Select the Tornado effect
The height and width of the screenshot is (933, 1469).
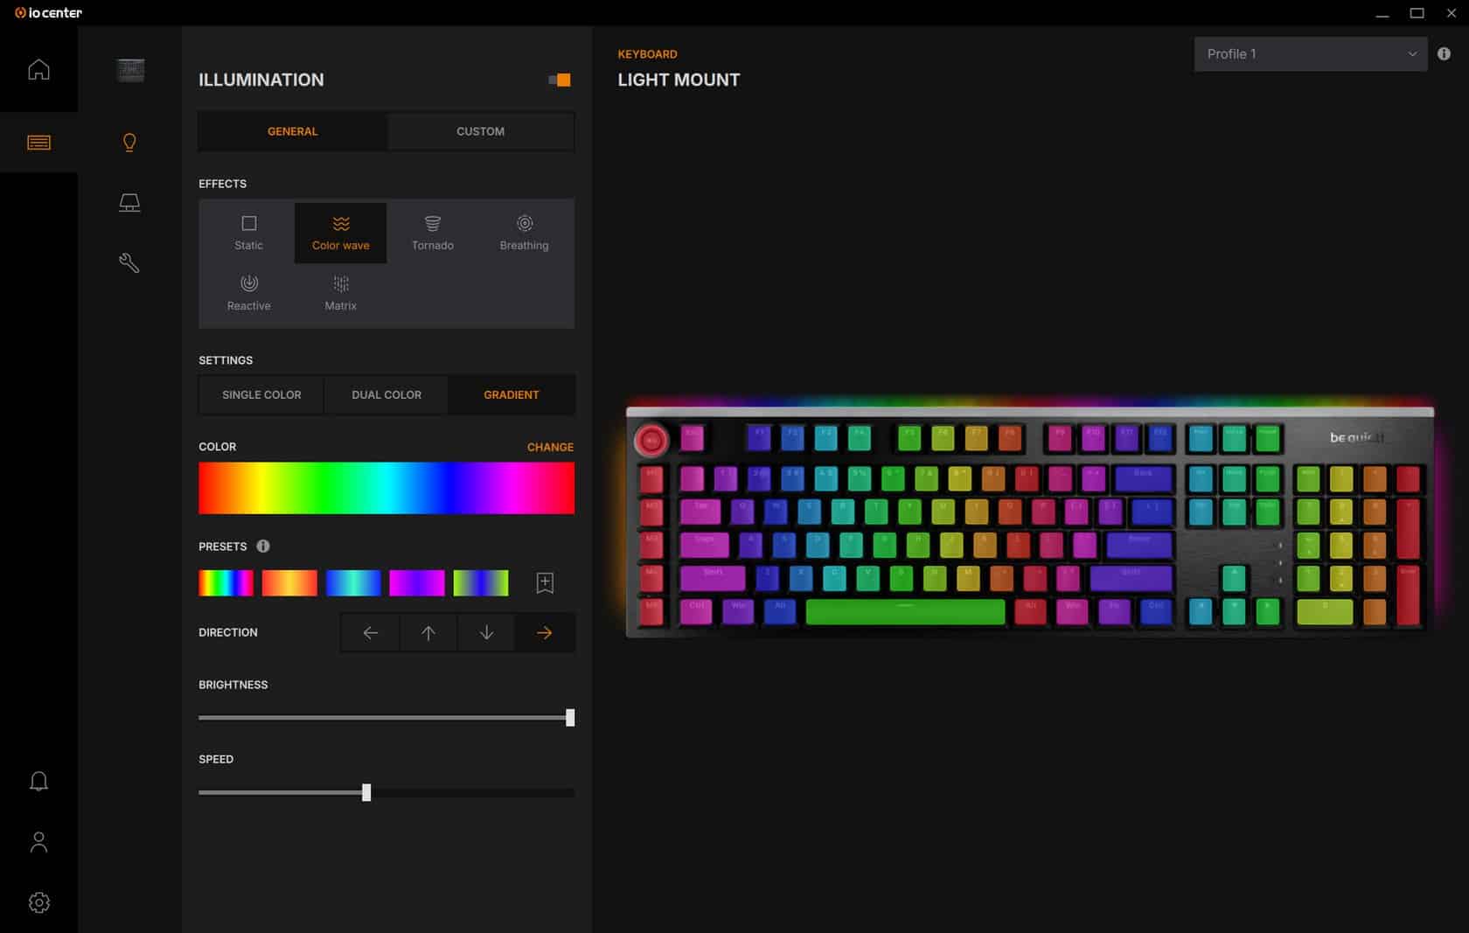click(x=432, y=233)
